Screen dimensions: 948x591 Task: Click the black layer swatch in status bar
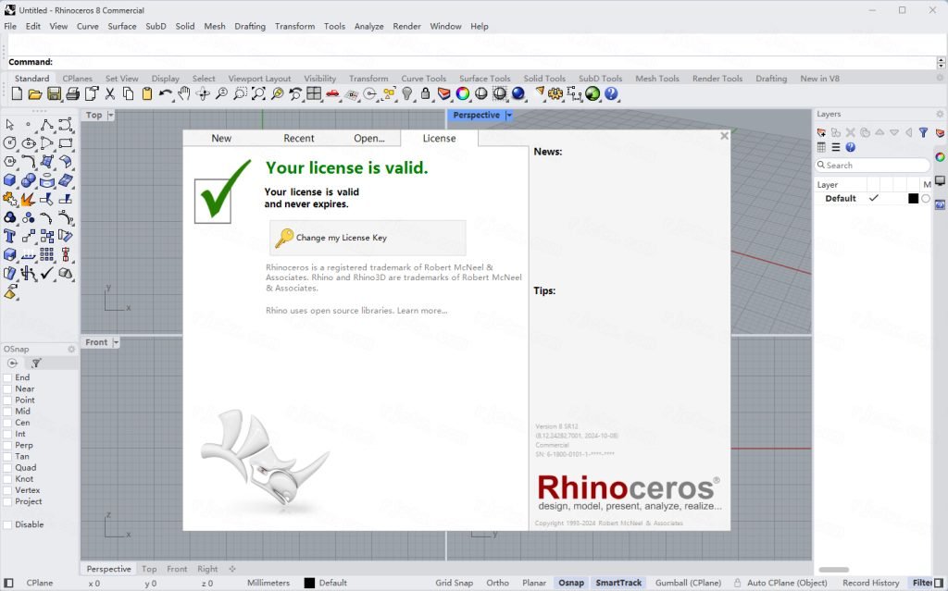pos(309,584)
